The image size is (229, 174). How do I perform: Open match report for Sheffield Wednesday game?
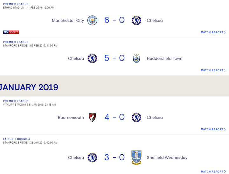click(213, 172)
